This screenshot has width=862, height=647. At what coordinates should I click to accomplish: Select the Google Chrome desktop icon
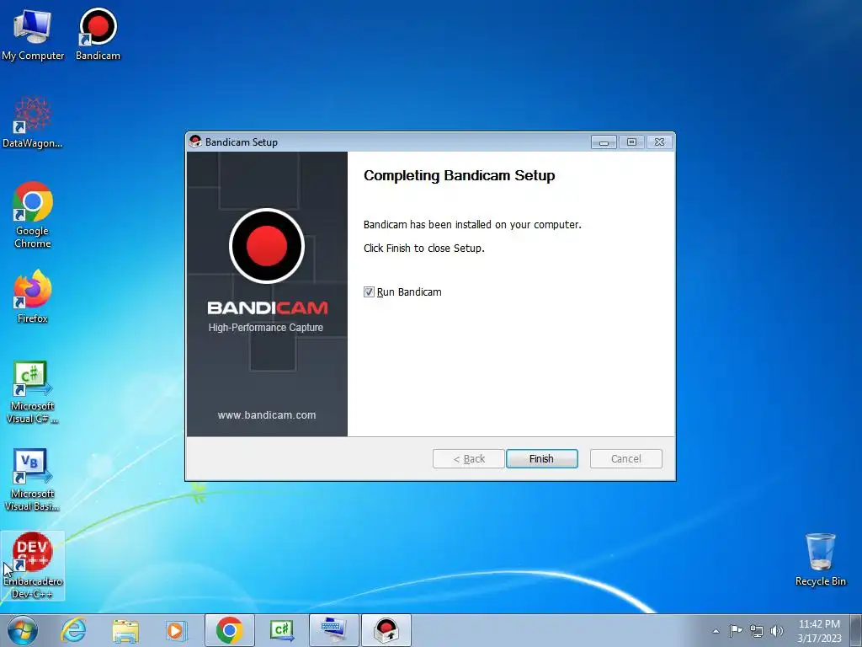point(33,215)
